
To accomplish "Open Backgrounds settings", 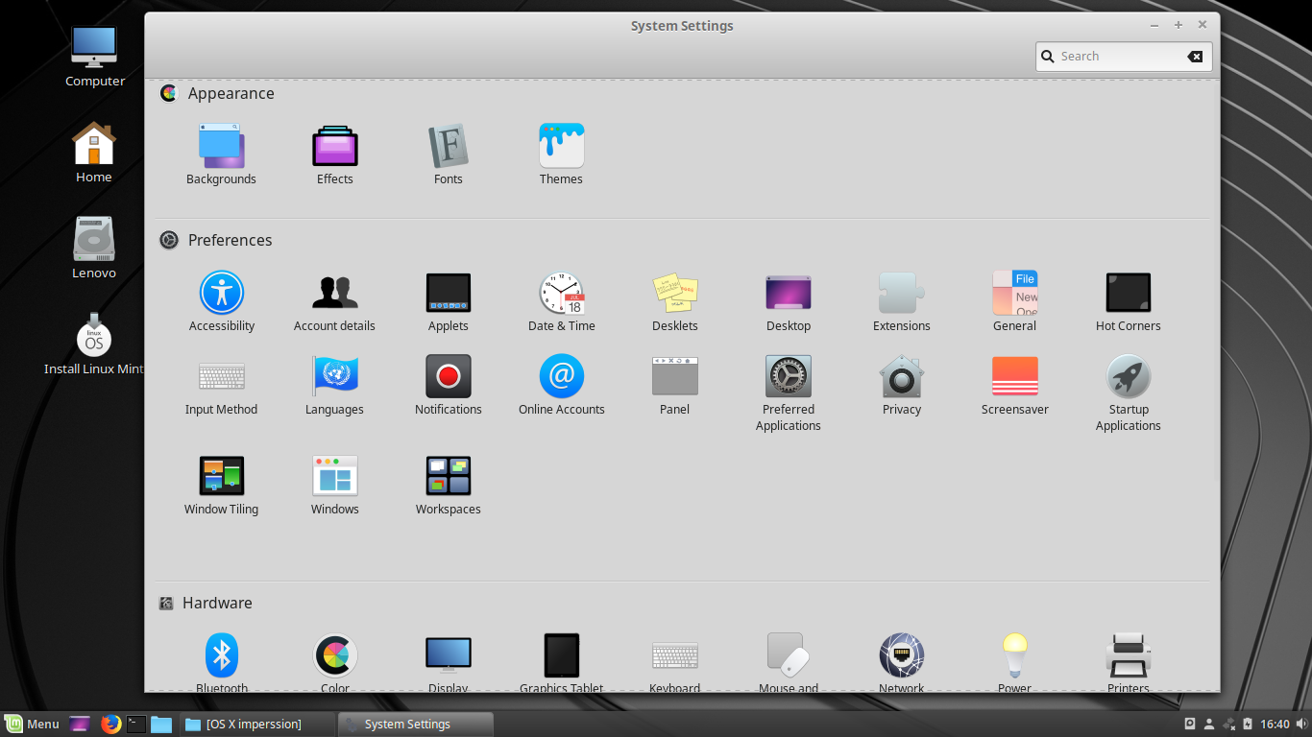I will coord(221,154).
